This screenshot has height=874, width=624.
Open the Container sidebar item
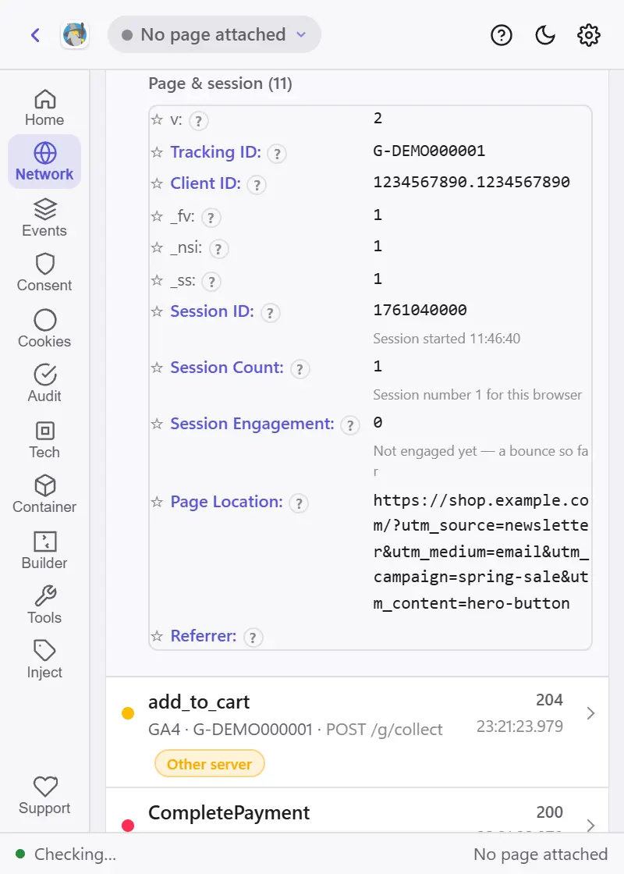44,495
